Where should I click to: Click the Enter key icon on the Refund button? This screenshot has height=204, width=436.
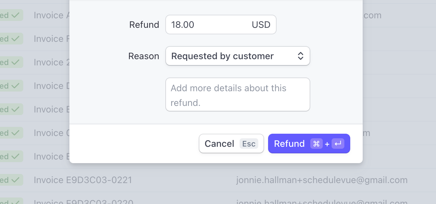tap(338, 144)
